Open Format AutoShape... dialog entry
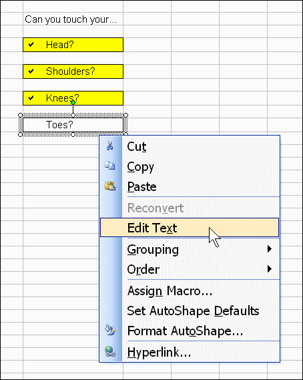This screenshot has width=303, height=380. (x=190, y=331)
